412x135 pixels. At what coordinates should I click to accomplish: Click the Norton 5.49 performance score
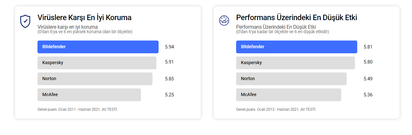click(x=368, y=79)
